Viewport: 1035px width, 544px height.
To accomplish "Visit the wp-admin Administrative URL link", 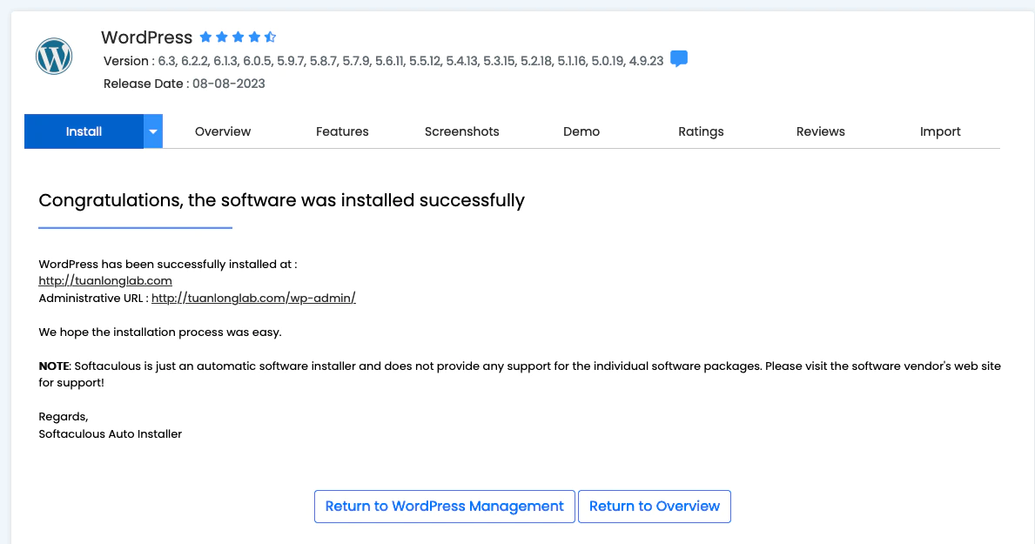I will pos(253,299).
